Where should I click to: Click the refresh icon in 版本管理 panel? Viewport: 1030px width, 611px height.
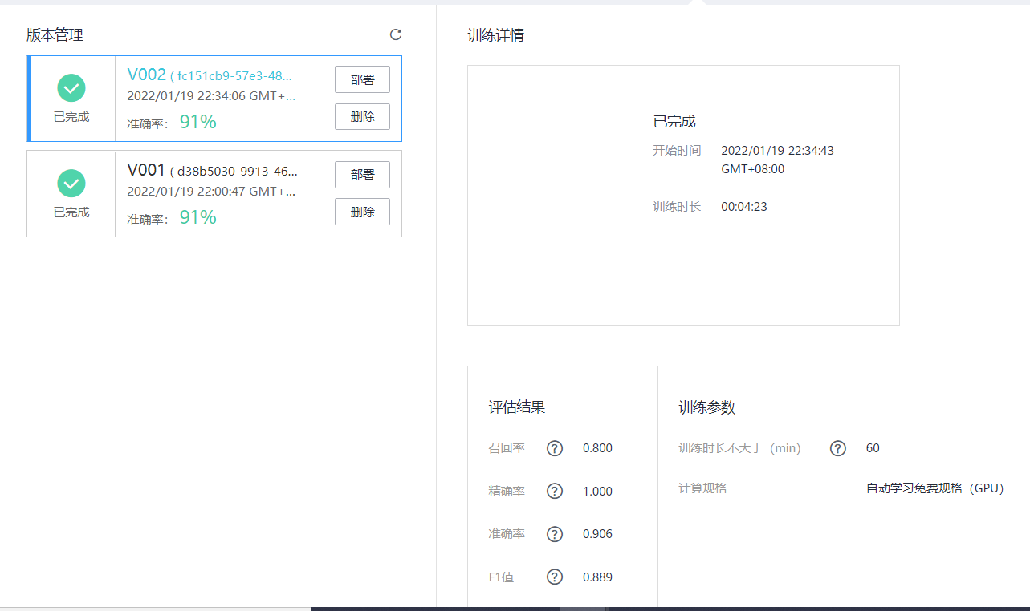(x=394, y=34)
